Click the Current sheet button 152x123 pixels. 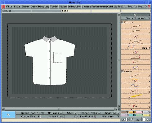tap(136, 18)
